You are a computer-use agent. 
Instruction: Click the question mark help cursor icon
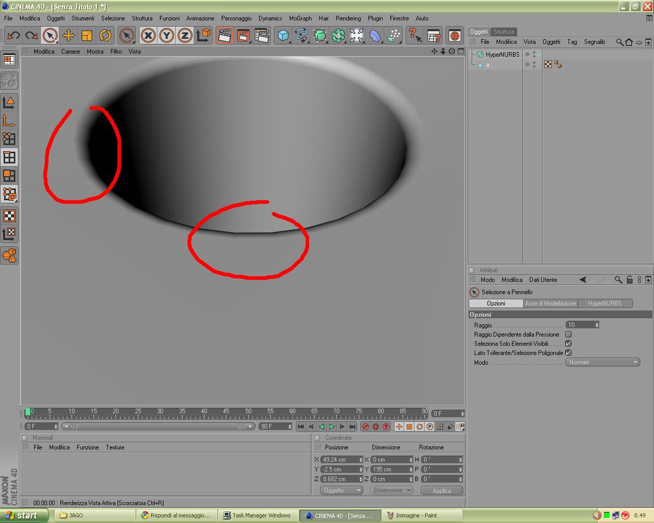pyautogui.click(x=415, y=35)
